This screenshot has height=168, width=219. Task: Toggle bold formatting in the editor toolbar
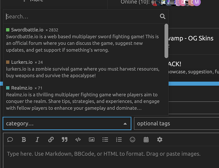(x=24, y=139)
